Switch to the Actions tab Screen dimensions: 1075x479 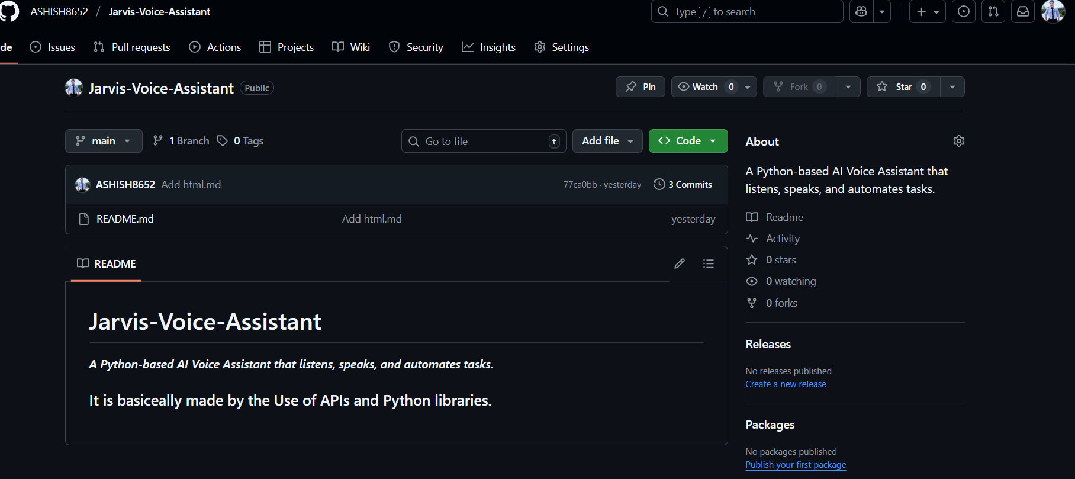click(215, 47)
